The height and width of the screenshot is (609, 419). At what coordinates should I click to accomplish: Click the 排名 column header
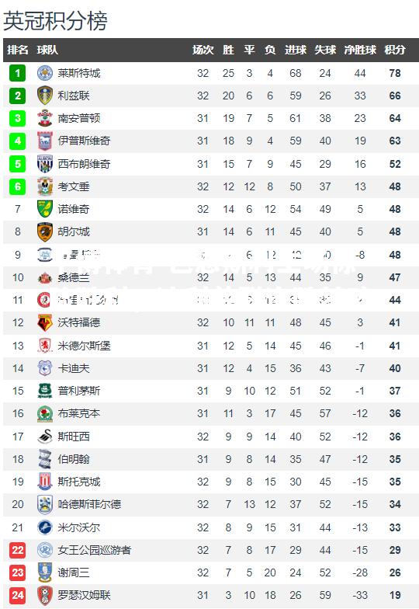click(17, 50)
